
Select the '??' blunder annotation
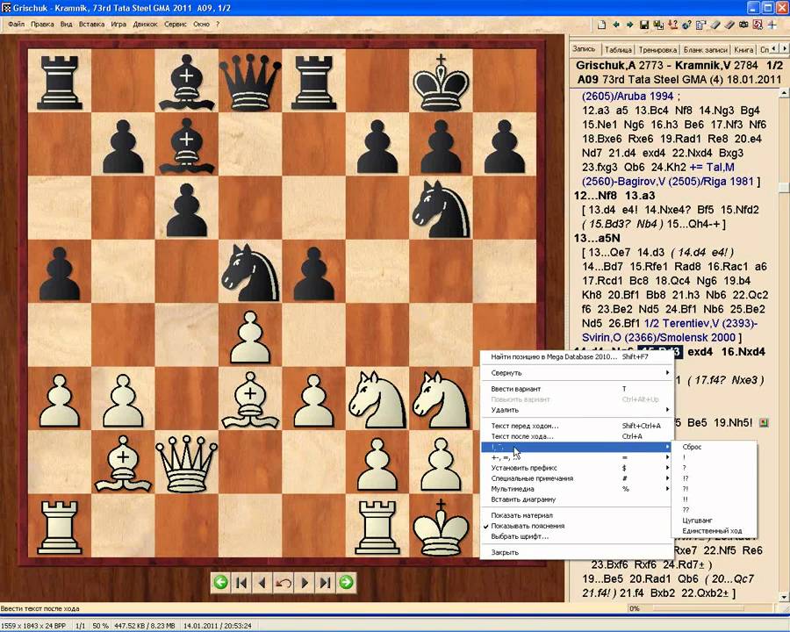coord(714,510)
